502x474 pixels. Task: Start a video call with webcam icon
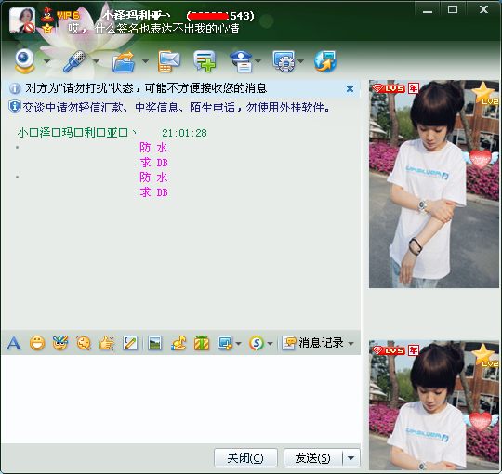point(25,60)
